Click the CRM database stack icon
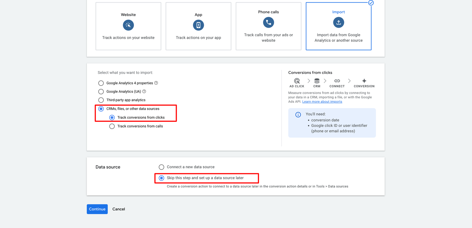Image resolution: width=472 pixels, height=228 pixels. (317, 81)
